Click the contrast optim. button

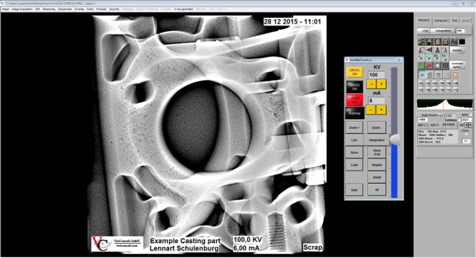457,64
